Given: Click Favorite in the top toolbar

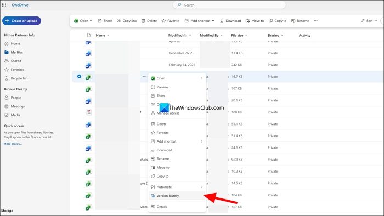Looking at the screenshot, I should pyautogui.click(x=171, y=21).
